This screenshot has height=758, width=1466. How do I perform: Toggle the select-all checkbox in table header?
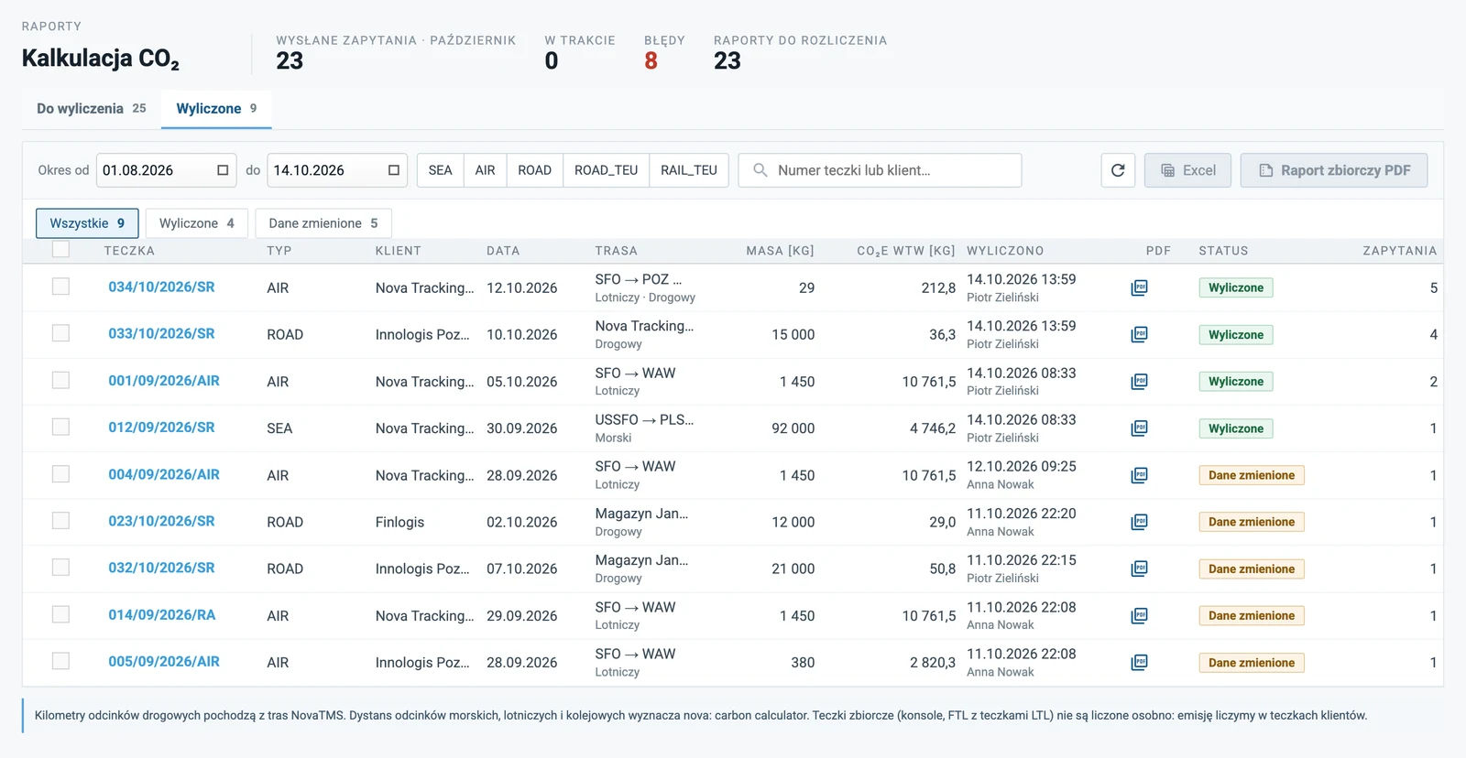tap(60, 249)
